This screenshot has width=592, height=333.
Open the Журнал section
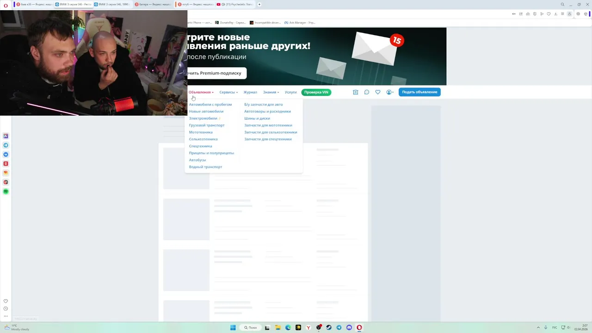250,92
